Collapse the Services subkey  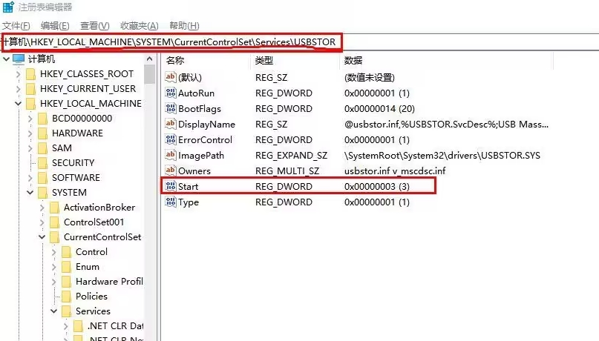pos(54,311)
